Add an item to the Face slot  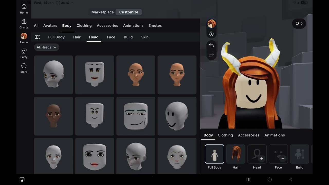click(x=278, y=154)
